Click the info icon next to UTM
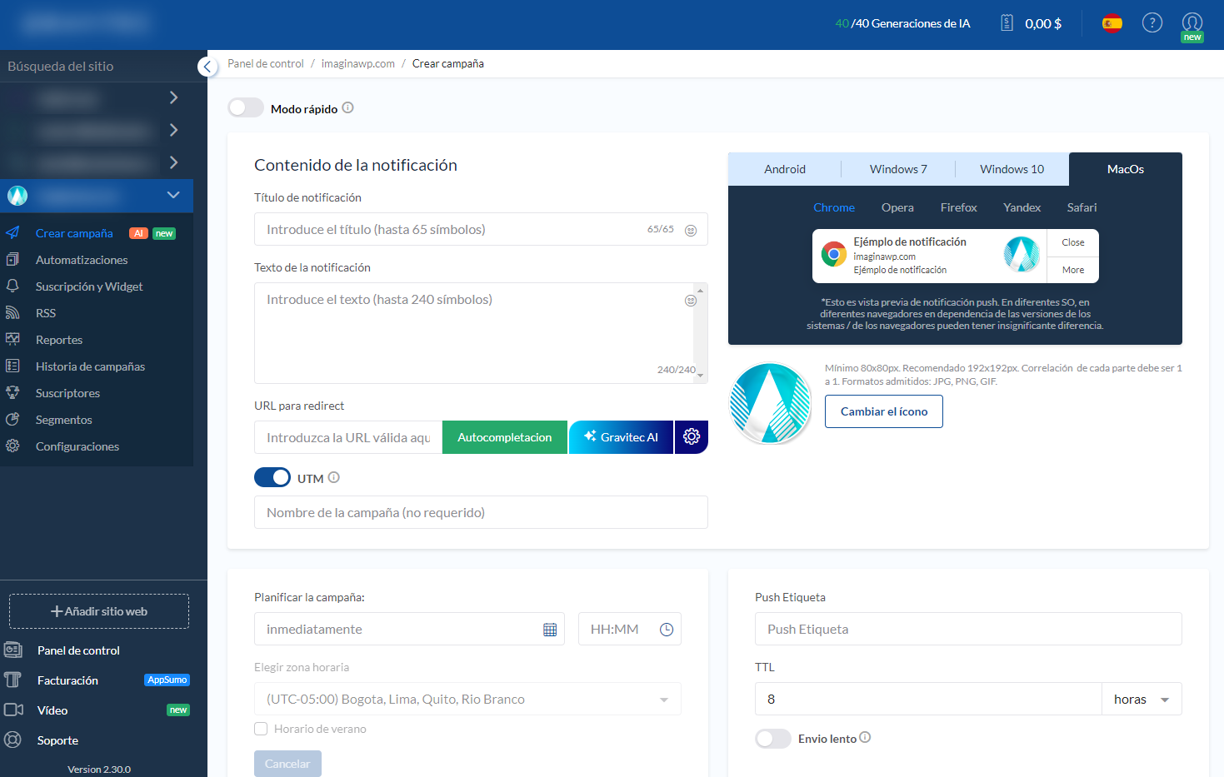 point(334,478)
